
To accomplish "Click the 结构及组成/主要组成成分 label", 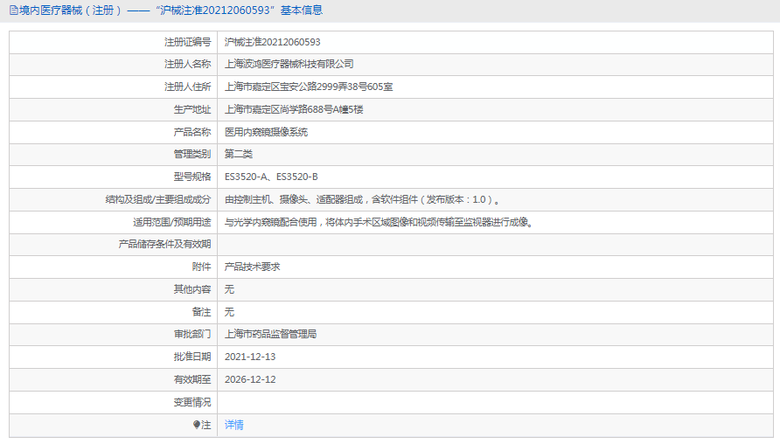I will pos(158,200).
